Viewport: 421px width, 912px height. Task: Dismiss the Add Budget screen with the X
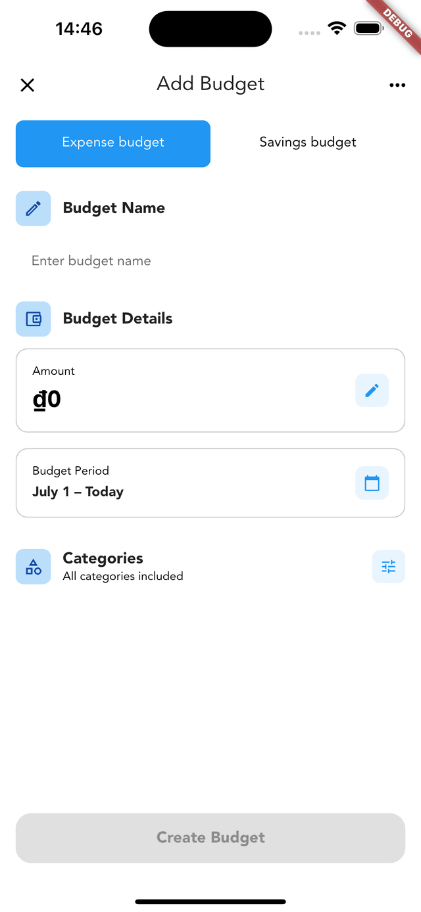tap(27, 85)
